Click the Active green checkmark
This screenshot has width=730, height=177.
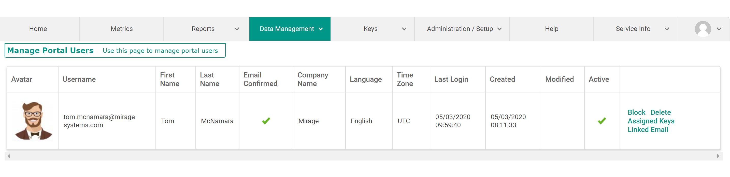[602, 121]
